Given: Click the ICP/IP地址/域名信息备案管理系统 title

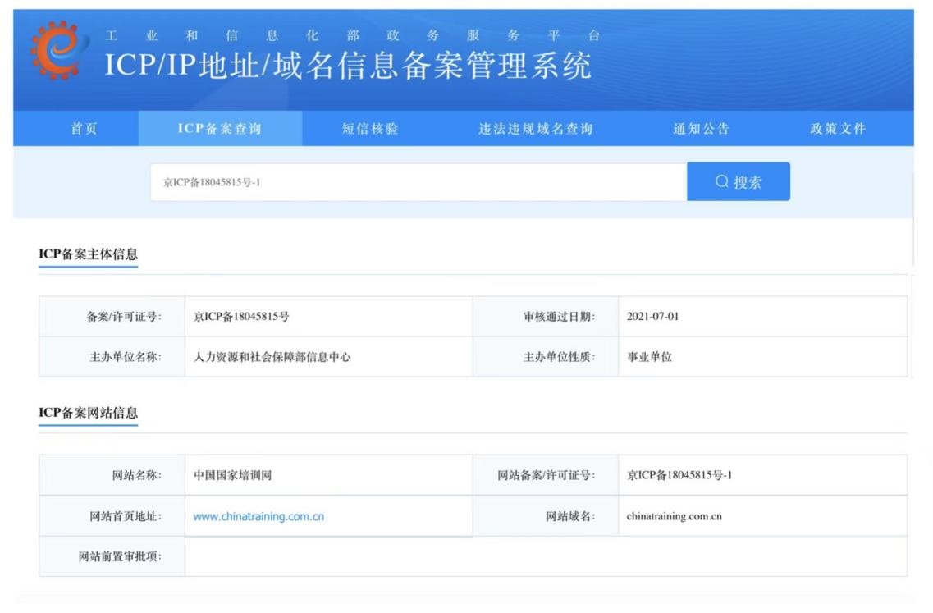Looking at the screenshot, I should click(x=348, y=66).
